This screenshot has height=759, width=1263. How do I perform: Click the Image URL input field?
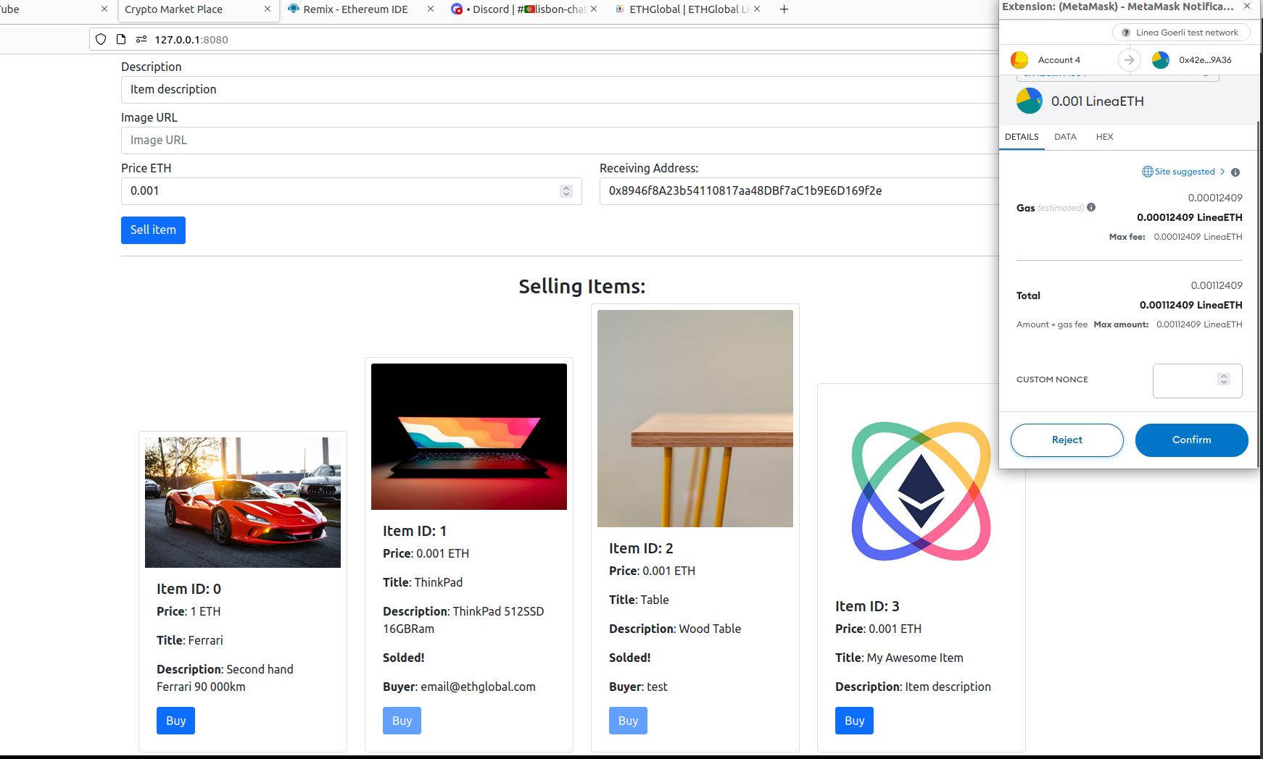coord(559,141)
